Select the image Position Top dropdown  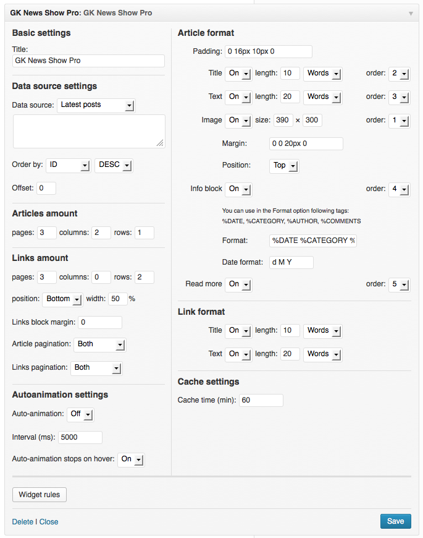coord(284,166)
